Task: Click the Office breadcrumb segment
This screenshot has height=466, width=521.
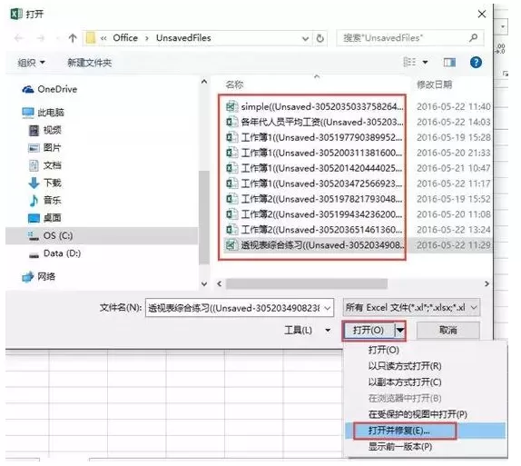Action: tap(125, 38)
